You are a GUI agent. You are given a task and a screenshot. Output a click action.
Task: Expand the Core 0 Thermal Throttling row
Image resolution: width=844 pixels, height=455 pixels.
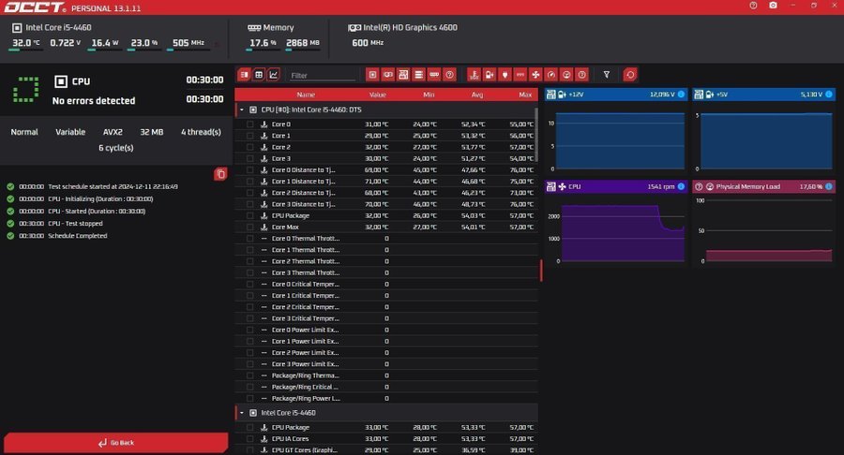click(x=264, y=239)
